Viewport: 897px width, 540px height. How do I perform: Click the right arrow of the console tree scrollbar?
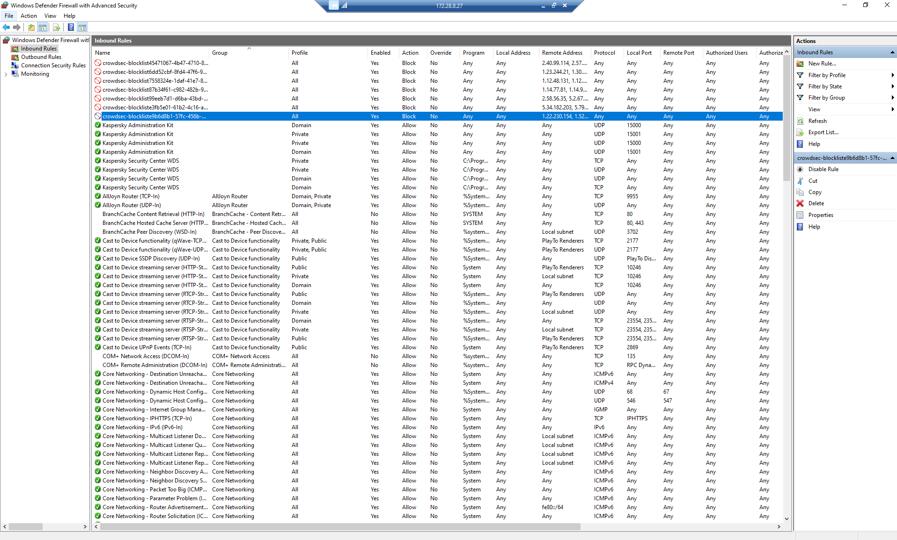[x=85, y=527]
